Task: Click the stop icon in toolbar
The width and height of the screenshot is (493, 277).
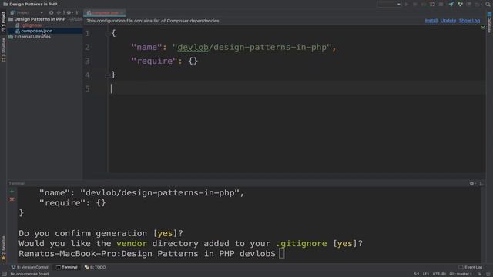Action: [x=441, y=4]
